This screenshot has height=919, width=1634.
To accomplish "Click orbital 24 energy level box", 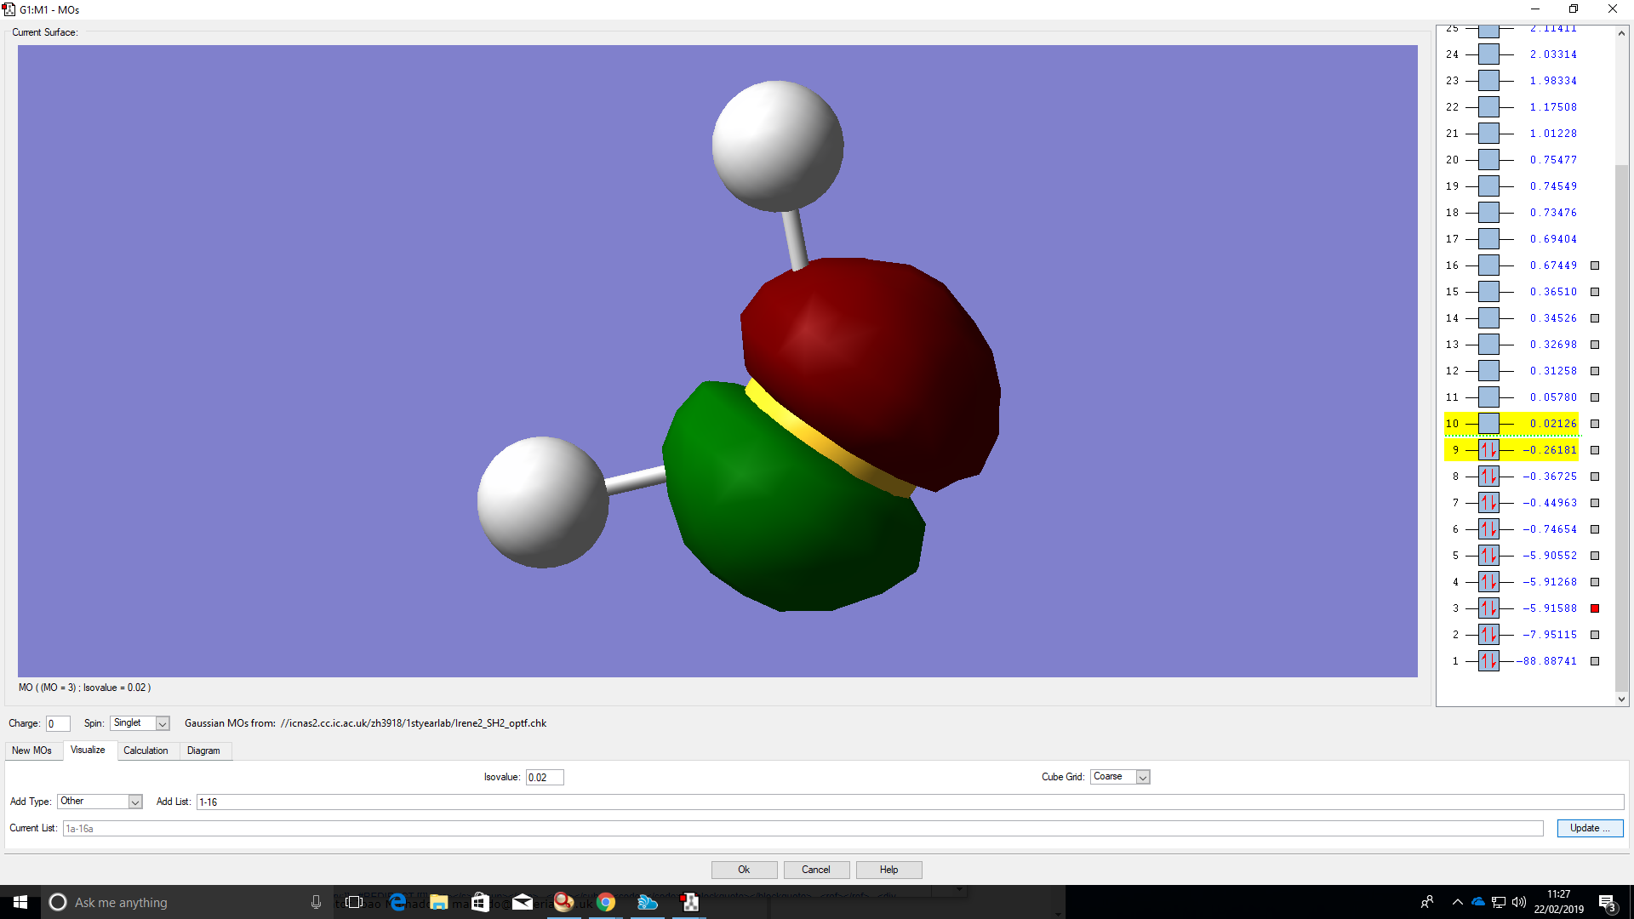I will [x=1488, y=54].
